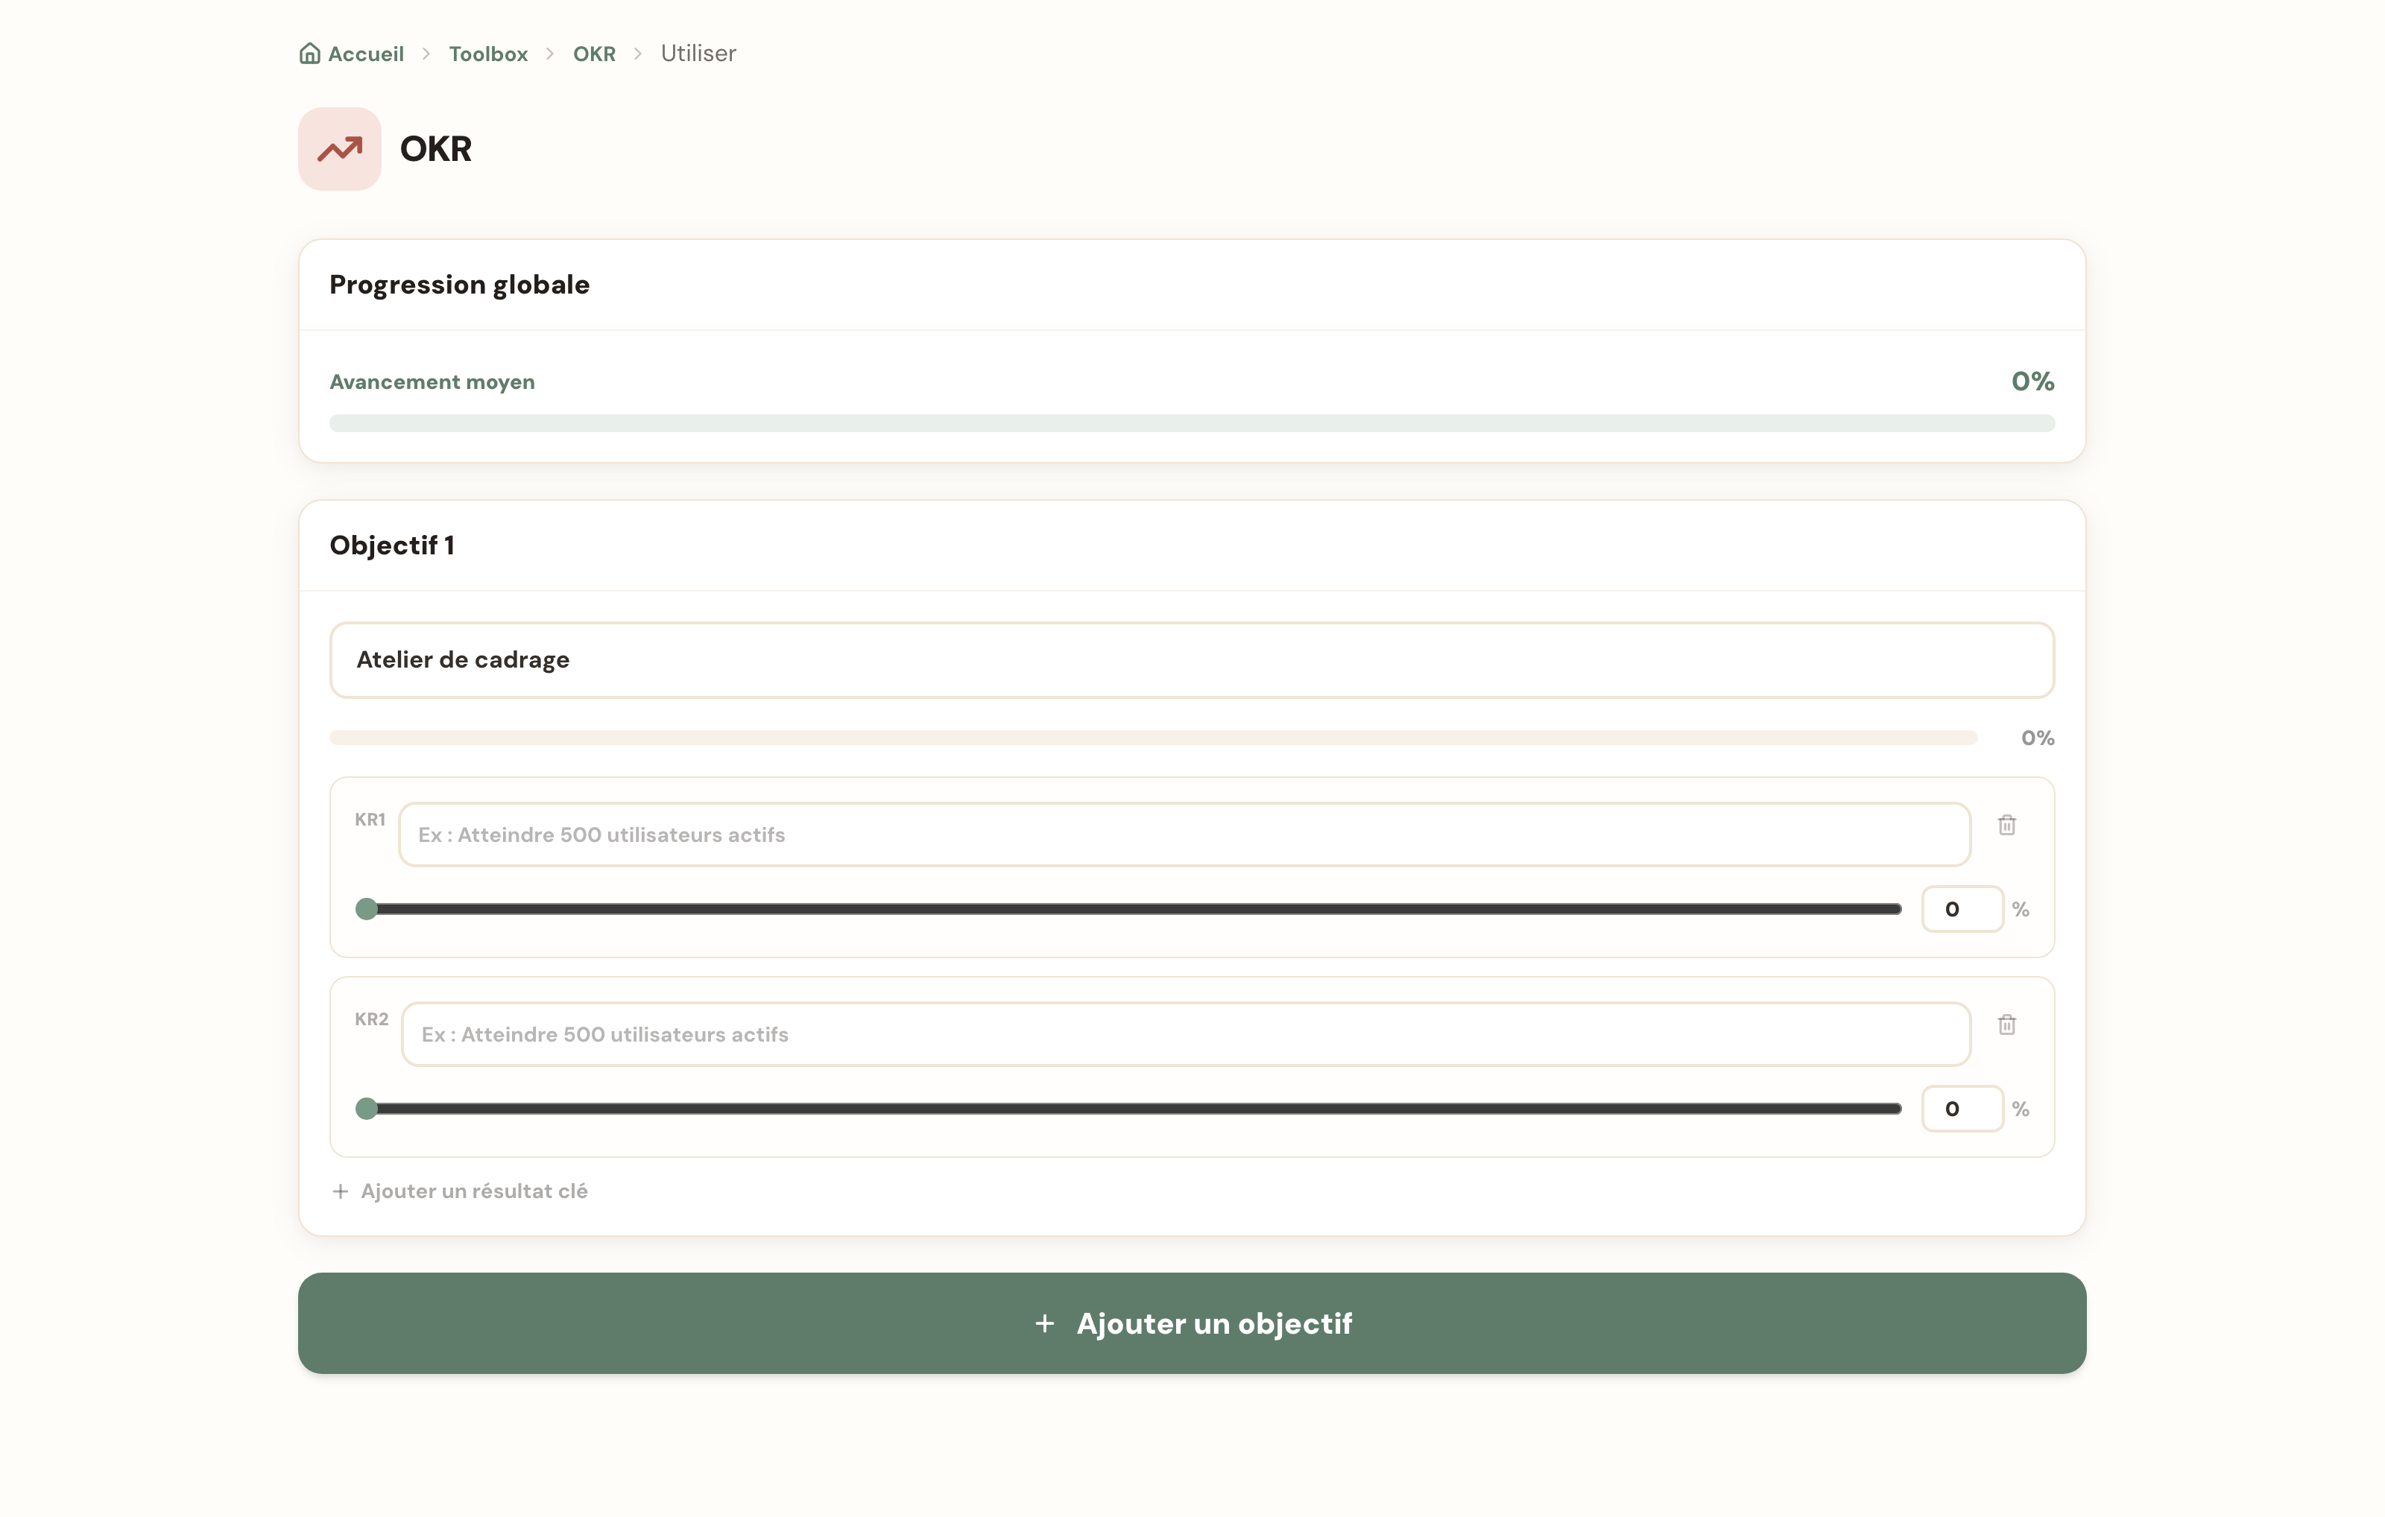Click the KR2 label
The image size is (2385, 1517).
click(371, 1019)
